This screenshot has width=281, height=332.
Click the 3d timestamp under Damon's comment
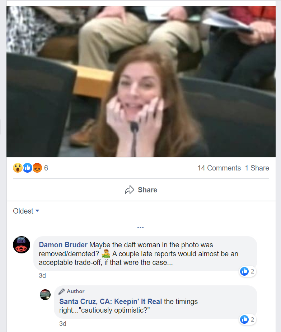point(42,276)
